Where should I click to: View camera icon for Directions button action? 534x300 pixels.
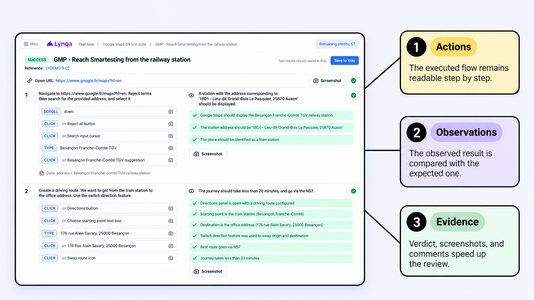(x=171, y=208)
